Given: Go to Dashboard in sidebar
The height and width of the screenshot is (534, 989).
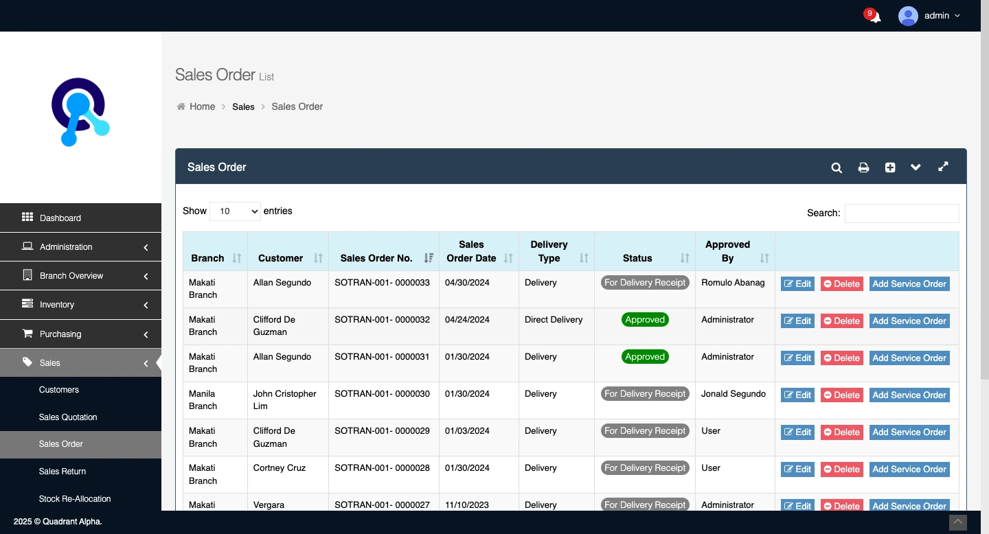Looking at the screenshot, I should coord(60,218).
